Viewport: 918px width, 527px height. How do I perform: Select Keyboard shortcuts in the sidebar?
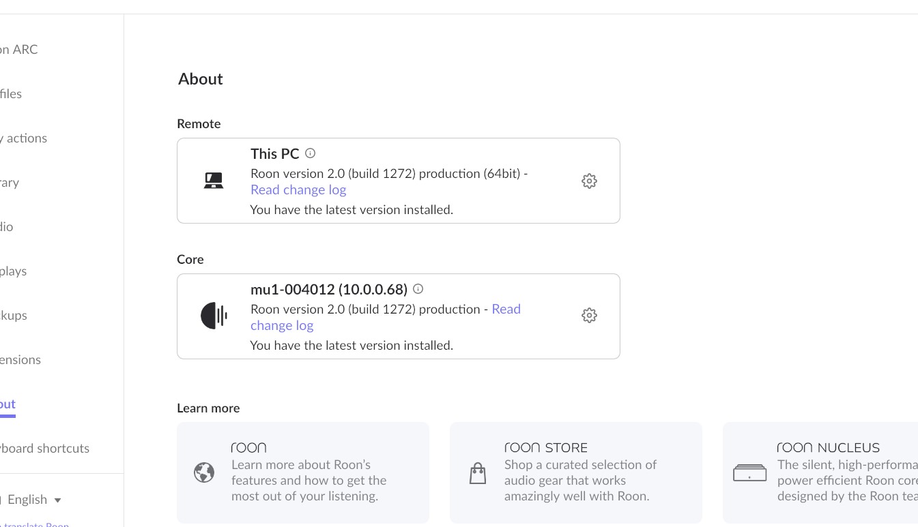[x=45, y=449]
